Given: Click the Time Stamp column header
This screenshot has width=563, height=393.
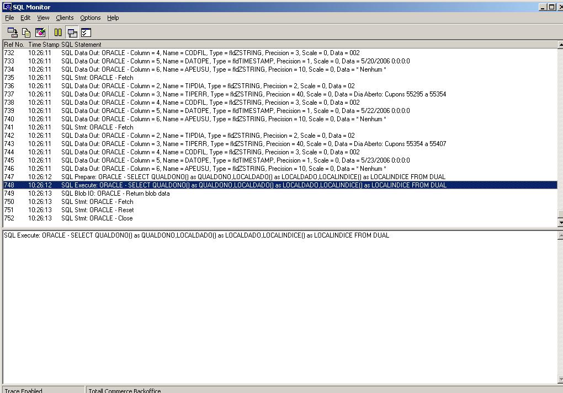Looking at the screenshot, I should 44,45.
